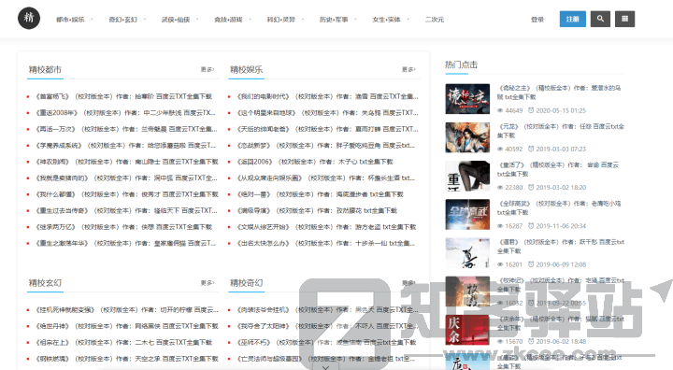673x370 pixels.
Task: Open 《诡秘之主》 hot list title
Action: pos(559,92)
